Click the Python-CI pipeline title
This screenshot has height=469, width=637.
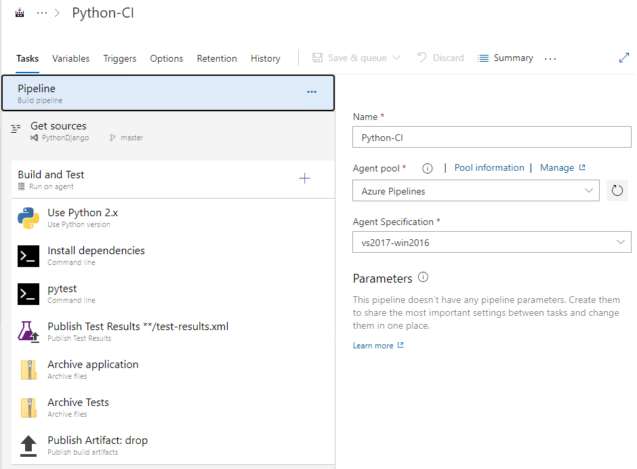(103, 13)
